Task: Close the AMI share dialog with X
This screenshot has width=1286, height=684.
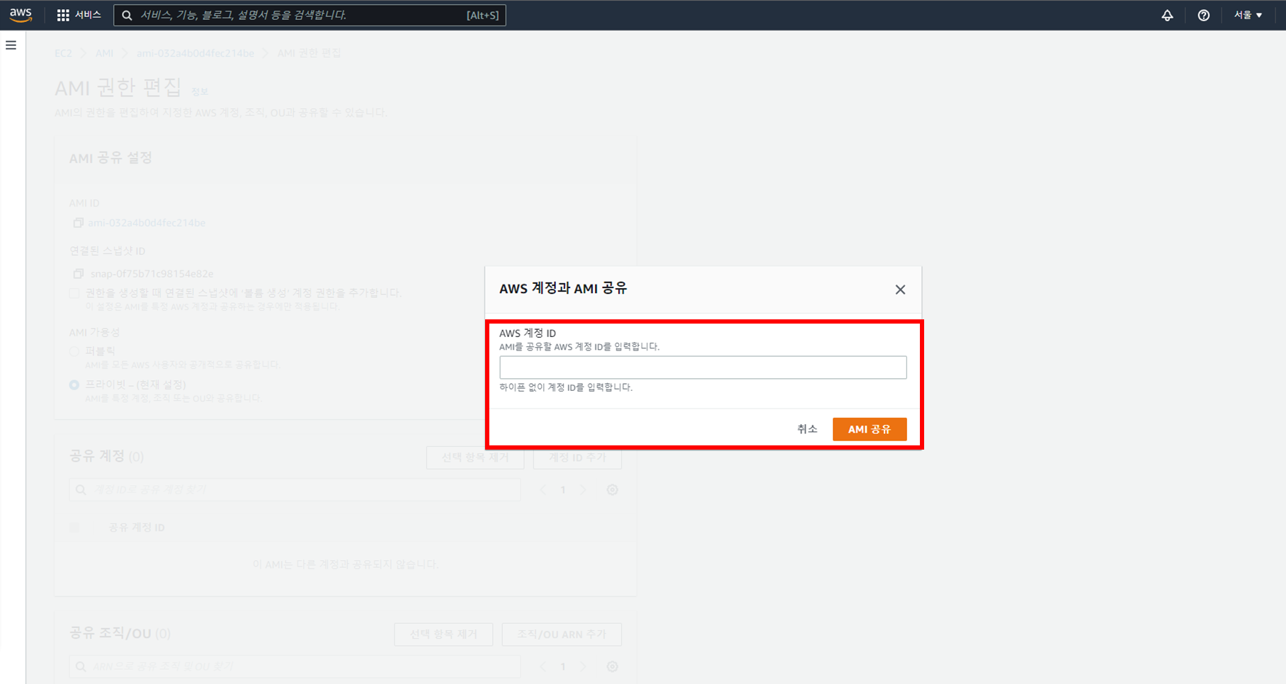Action: point(900,290)
